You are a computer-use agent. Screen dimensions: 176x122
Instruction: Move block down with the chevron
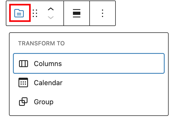(50, 18)
